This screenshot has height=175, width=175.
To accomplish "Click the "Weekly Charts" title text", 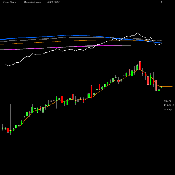I will 9,2.
